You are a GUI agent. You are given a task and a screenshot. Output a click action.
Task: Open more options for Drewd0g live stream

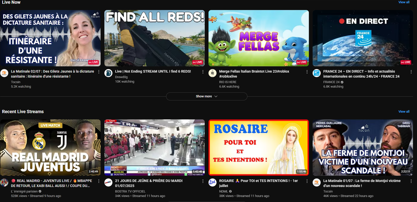(203, 72)
